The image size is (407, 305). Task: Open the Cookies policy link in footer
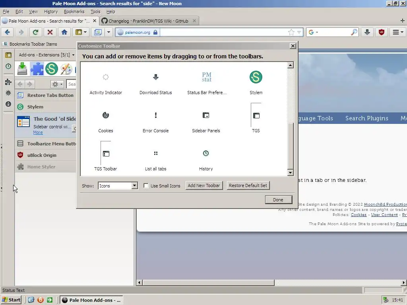359,215
